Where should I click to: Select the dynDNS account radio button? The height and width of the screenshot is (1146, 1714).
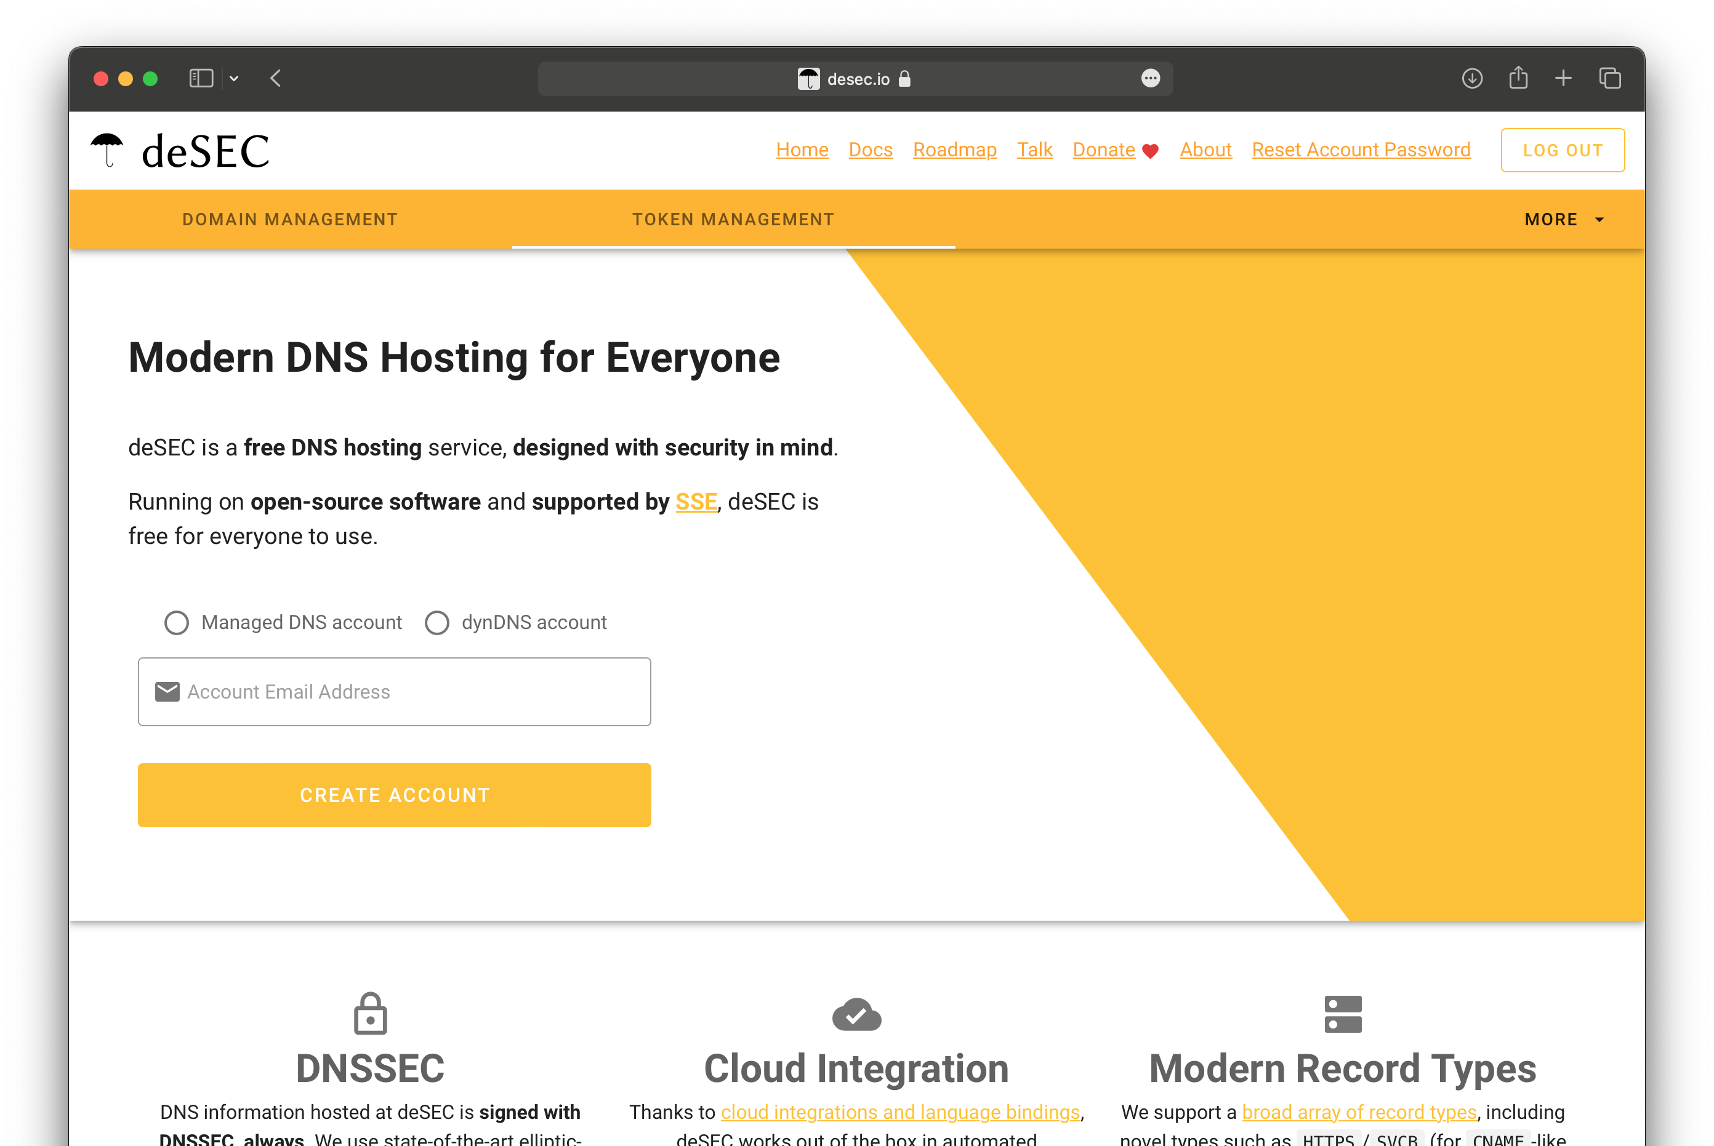437,623
